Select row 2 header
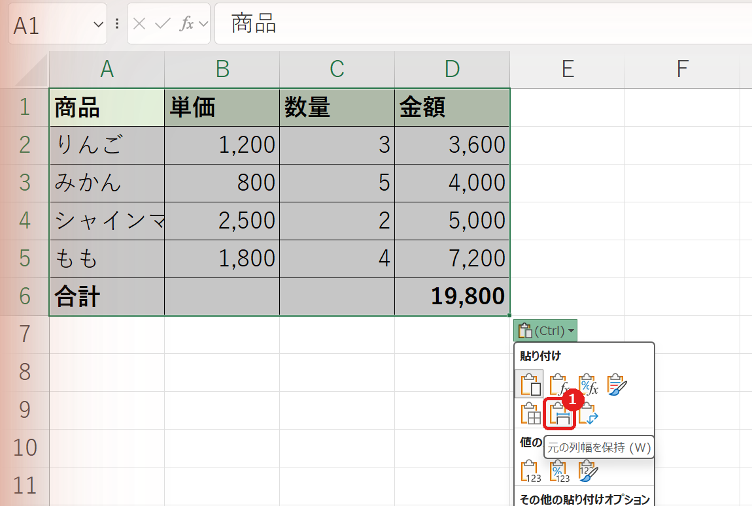752x506 pixels. coord(25,145)
